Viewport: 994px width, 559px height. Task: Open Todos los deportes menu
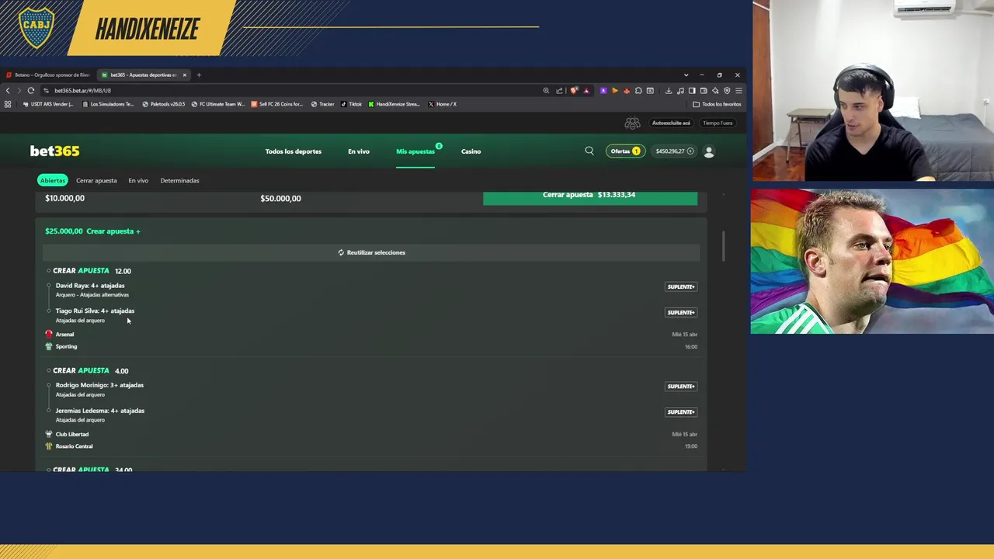(x=294, y=151)
